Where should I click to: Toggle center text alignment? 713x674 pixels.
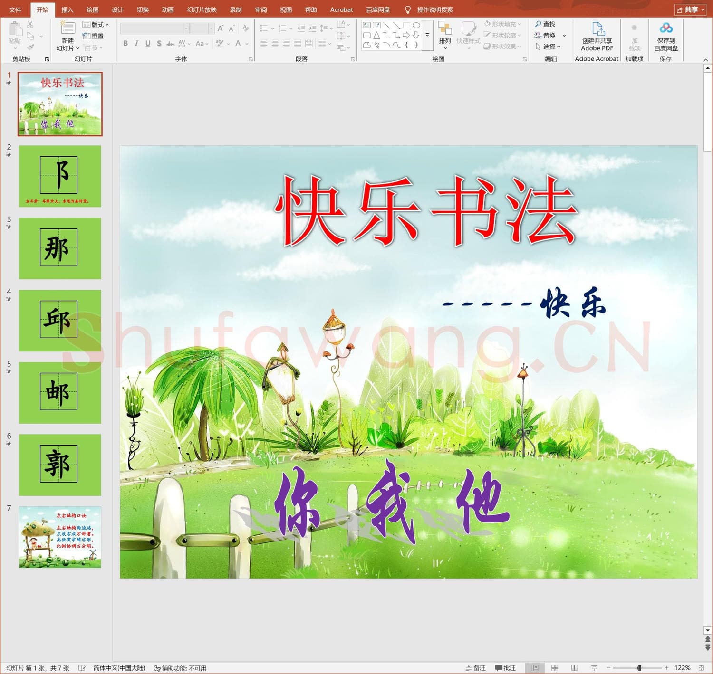(x=275, y=43)
